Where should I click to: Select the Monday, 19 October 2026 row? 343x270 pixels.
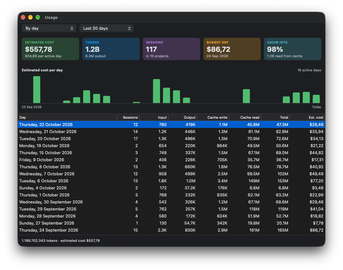tap(171, 146)
